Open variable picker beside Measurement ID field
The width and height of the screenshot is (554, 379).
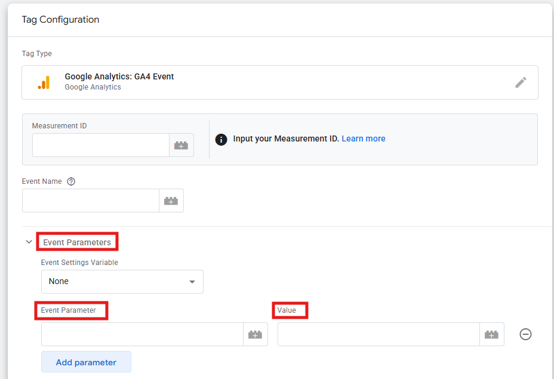coord(181,145)
